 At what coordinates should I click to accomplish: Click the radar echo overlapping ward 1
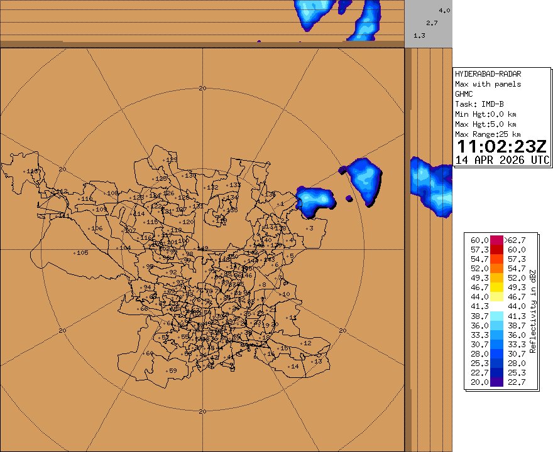click(x=315, y=202)
